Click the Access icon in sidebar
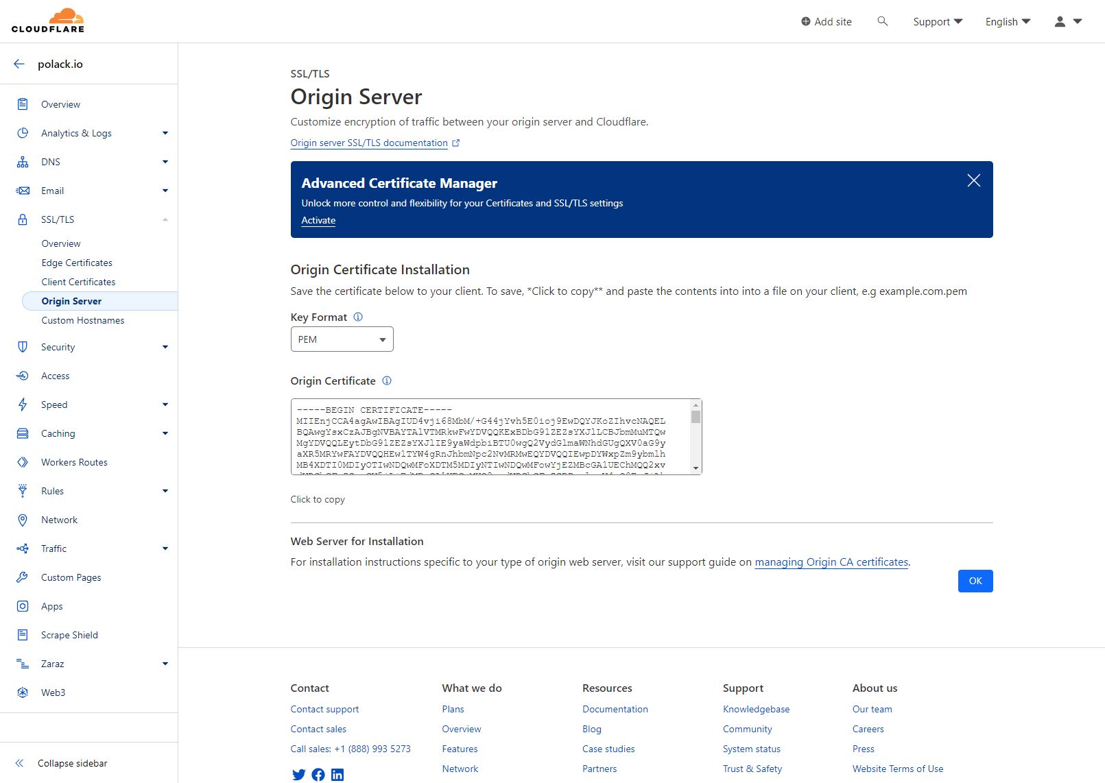Screen dimensions: 1105x783 tap(23, 376)
